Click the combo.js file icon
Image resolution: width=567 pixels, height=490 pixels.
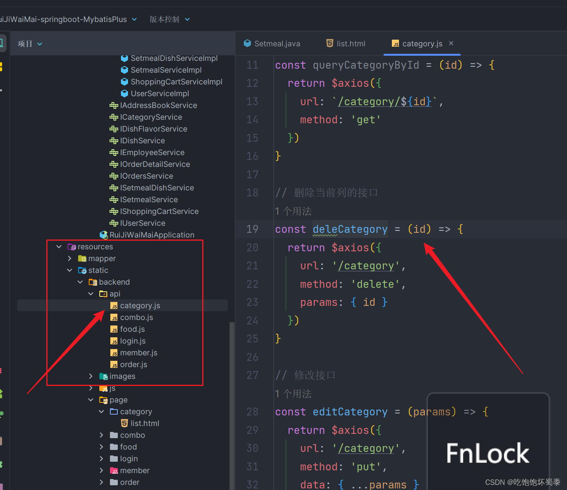pyautogui.click(x=114, y=318)
